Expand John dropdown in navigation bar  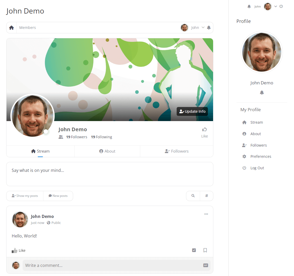tap(203, 28)
